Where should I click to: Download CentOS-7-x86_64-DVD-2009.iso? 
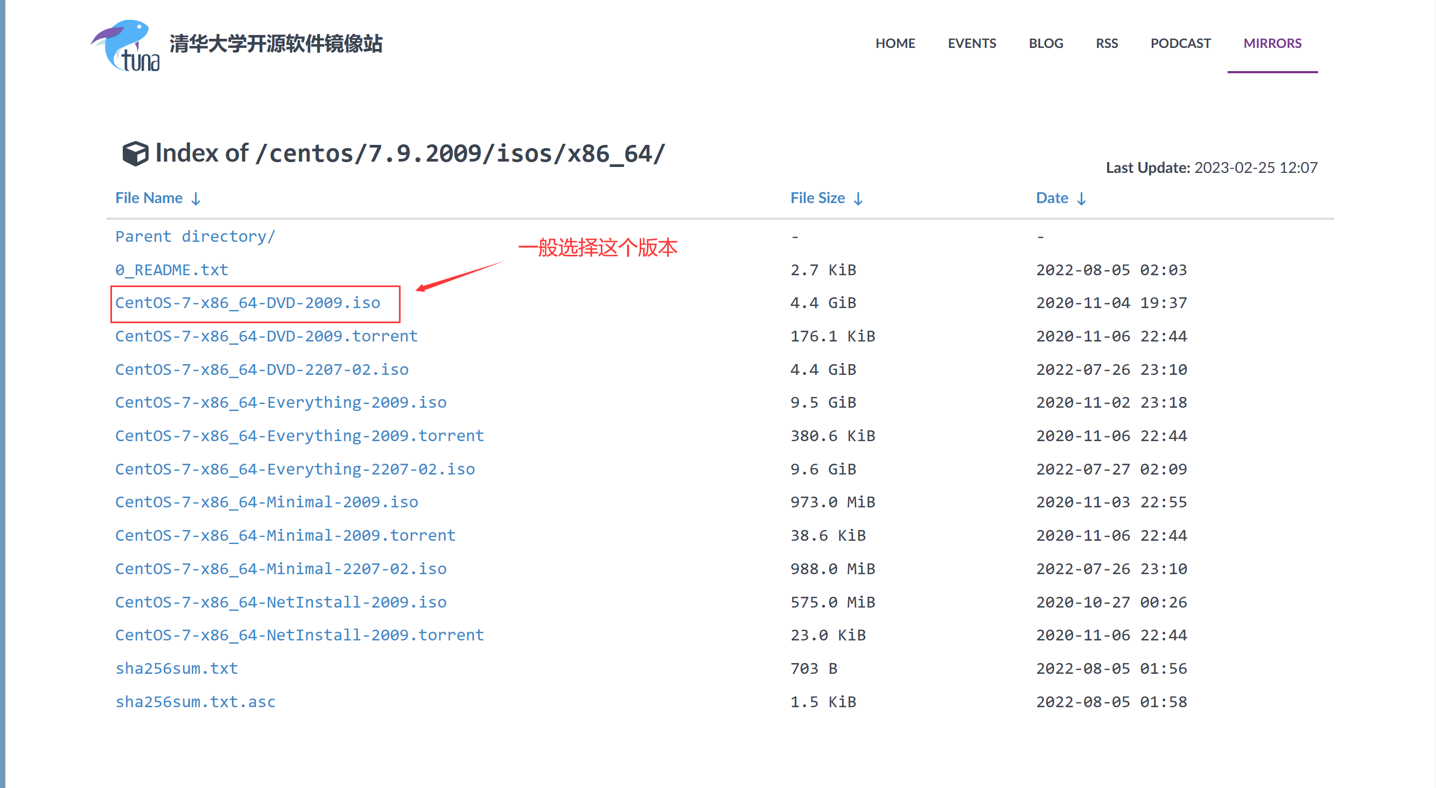pyautogui.click(x=248, y=303)
